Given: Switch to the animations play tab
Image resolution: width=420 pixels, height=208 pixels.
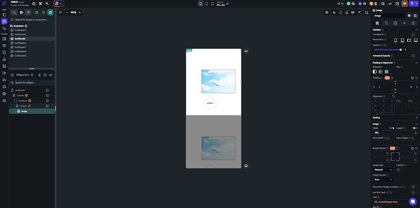Looking at the screenshot, I should (404, 23).
